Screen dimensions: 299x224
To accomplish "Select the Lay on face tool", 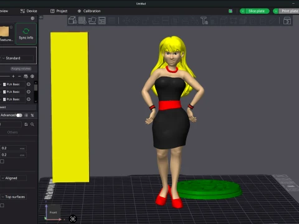I will pyautogui.click(x=155, y=21).
